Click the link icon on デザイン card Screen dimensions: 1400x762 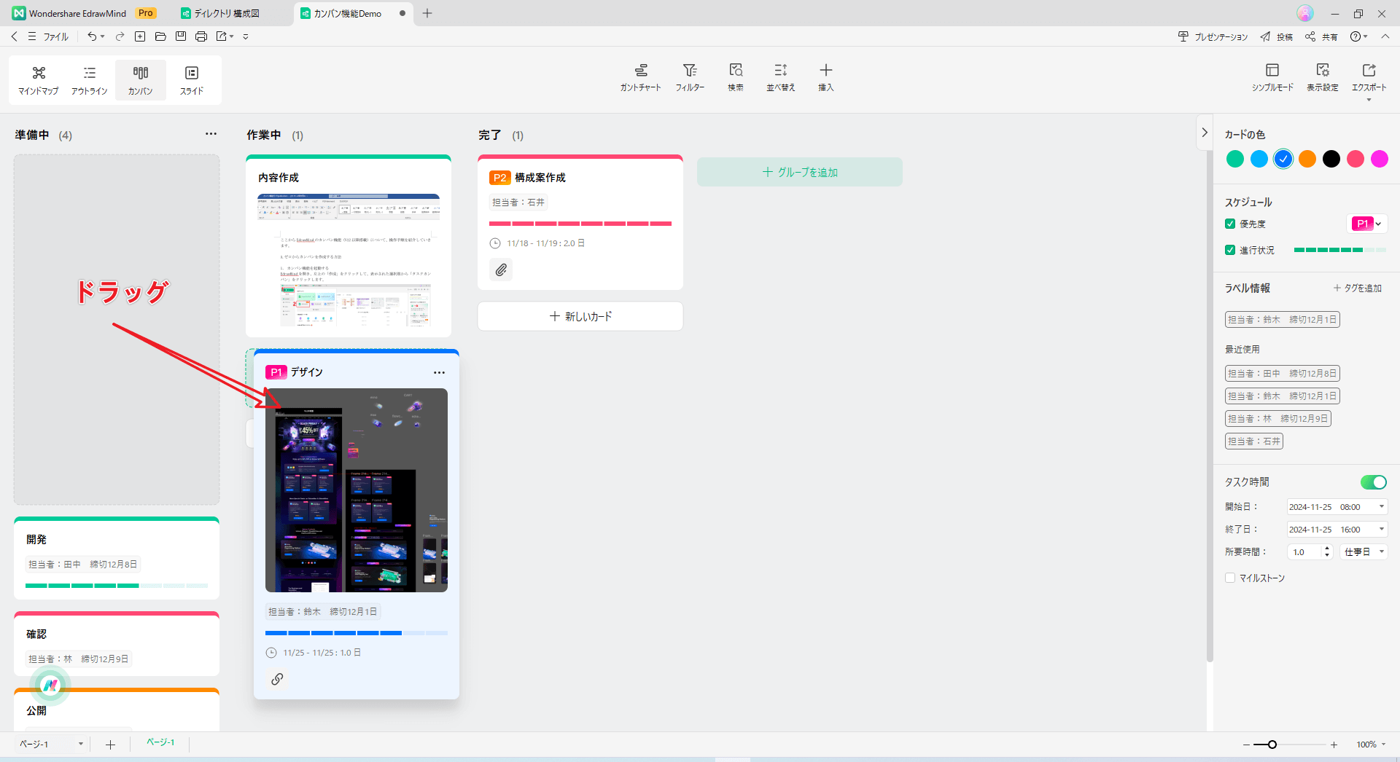point(277,679)
